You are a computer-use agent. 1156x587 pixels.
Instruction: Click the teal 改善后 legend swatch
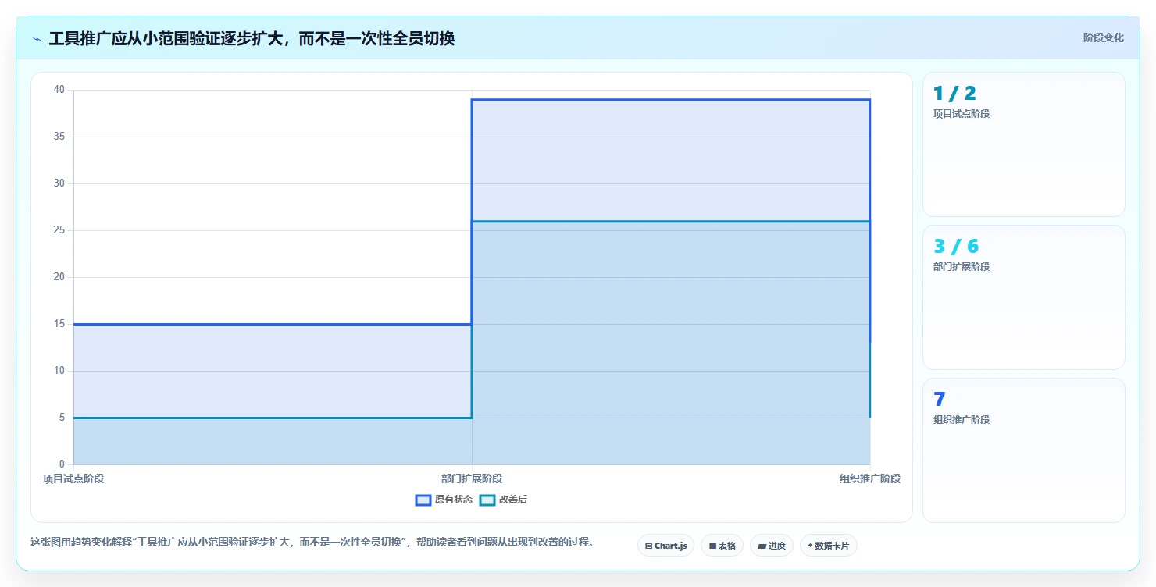coord(487,500)
